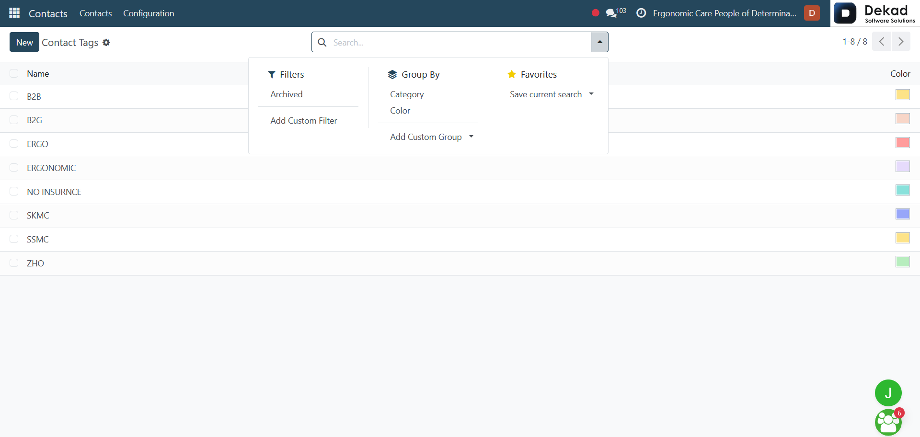Open the Contacts menu item
Viewport: 920px width, 437px height.
(95, 13)
